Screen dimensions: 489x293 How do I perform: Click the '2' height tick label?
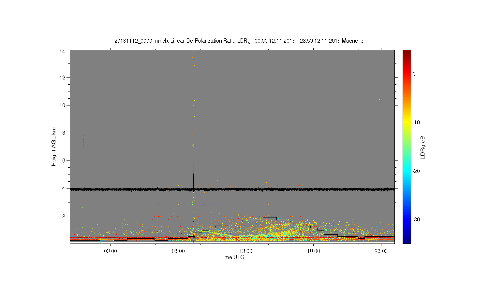(64, 216)
